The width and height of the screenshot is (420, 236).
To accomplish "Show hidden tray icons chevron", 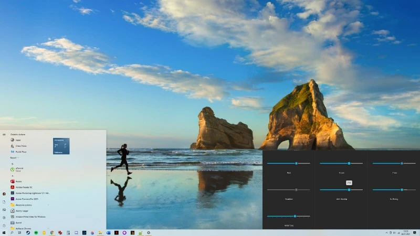I will (386, 233).
